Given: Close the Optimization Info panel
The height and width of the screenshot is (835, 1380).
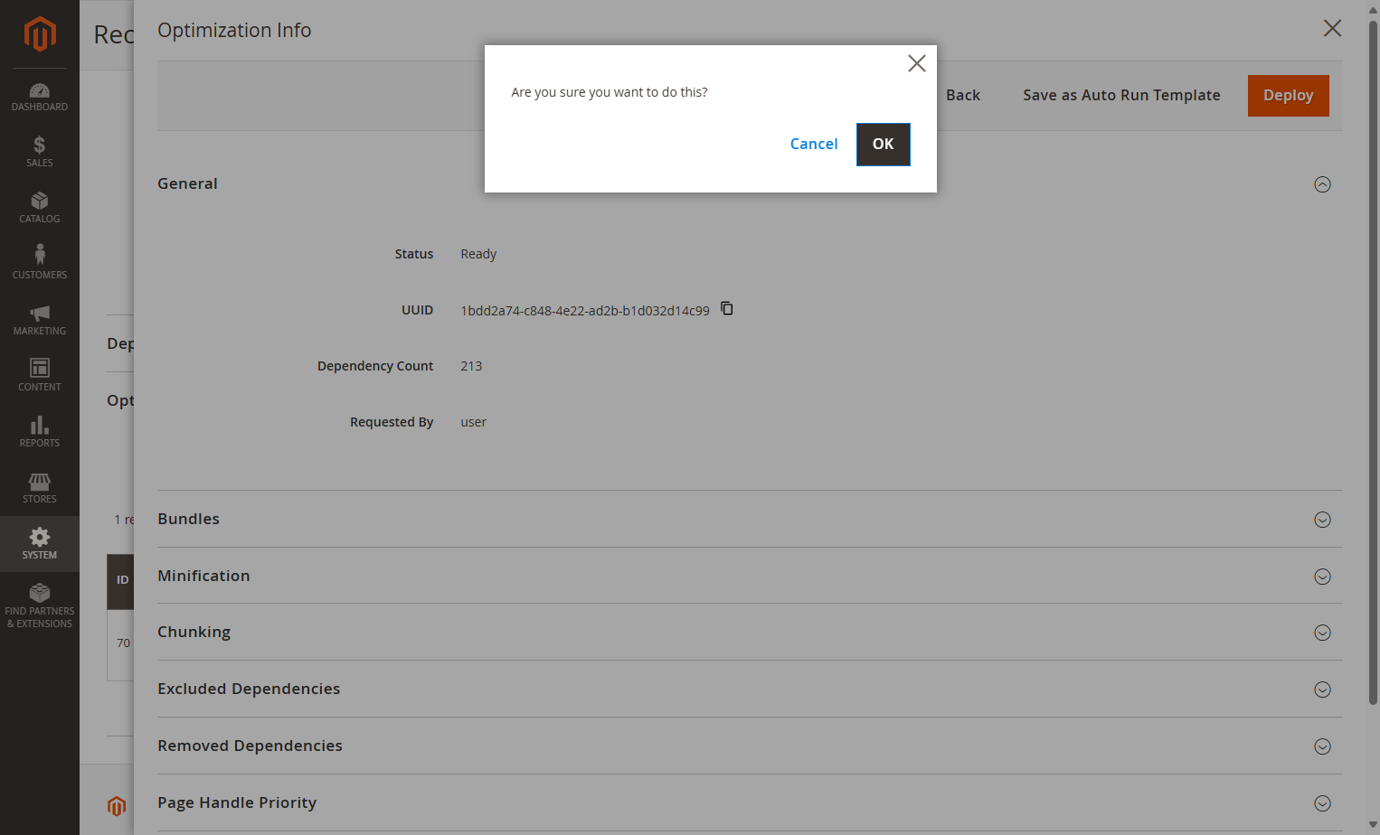Looking at the screenshot, I should (1332, 28).
